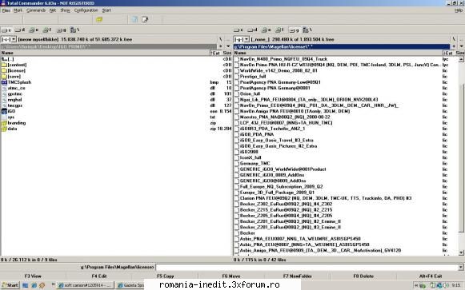Open Windows Start button on taskbar
The image size is (465, 290).
click(10, 285)
